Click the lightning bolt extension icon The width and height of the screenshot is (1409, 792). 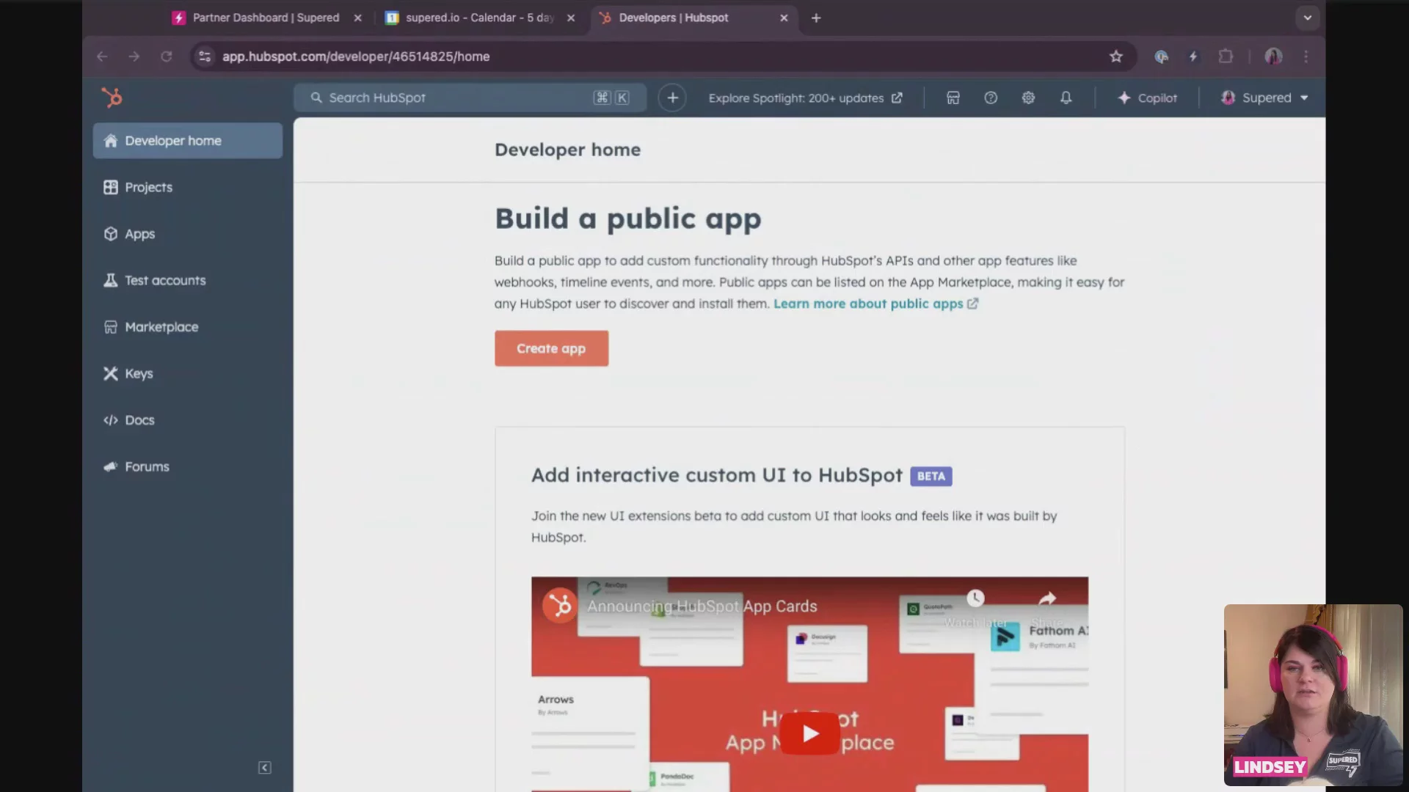click(1193, 56)
